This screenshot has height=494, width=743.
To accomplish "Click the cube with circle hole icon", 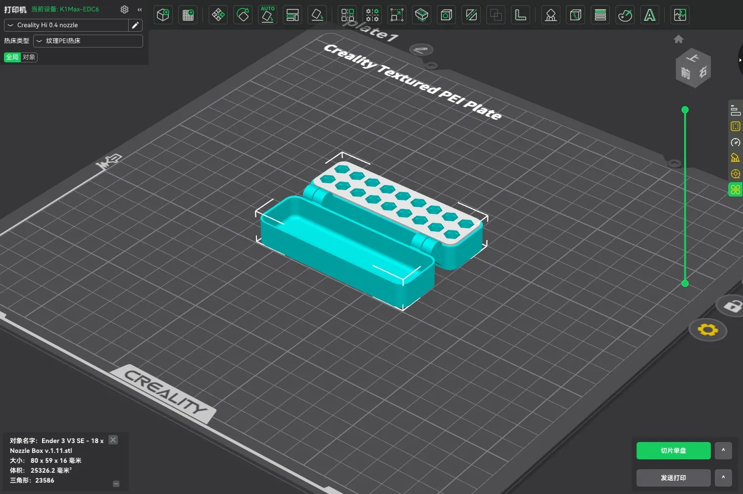I will click(446, 15).
